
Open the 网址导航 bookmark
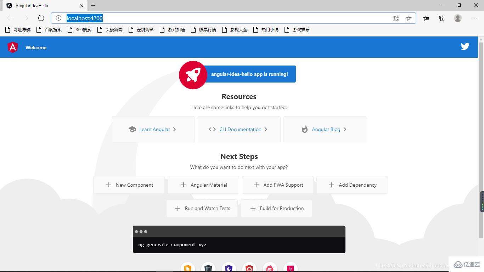coord(18,30)
